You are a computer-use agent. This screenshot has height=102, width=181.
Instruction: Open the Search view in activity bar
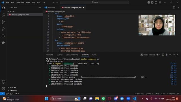(x=3, y=15)
